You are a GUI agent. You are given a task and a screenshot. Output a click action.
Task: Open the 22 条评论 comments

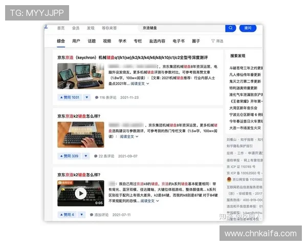click(104, 156)
